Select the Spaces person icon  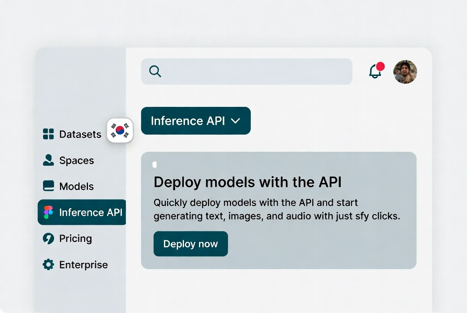click(x=48, y=160)
